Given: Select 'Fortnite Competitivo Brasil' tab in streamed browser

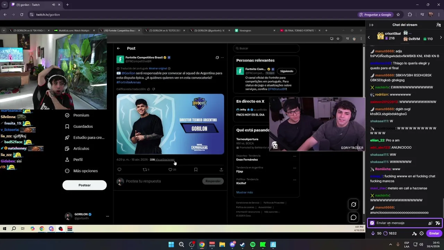Looking at the screenshot, I should pos(120,31).
